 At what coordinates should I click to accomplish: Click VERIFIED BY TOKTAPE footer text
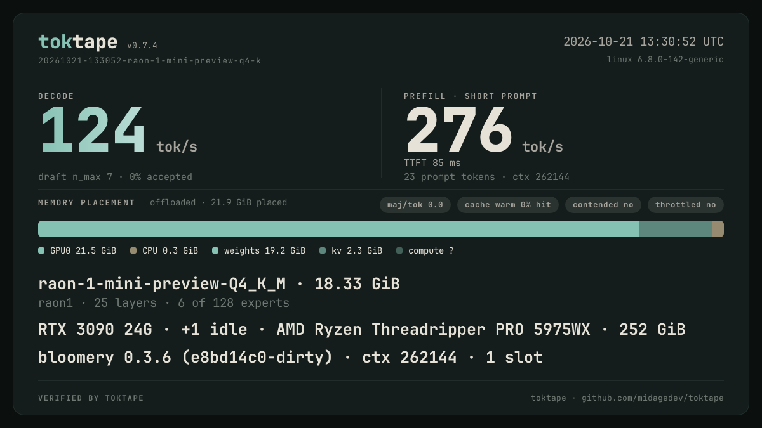click(91, 398)
